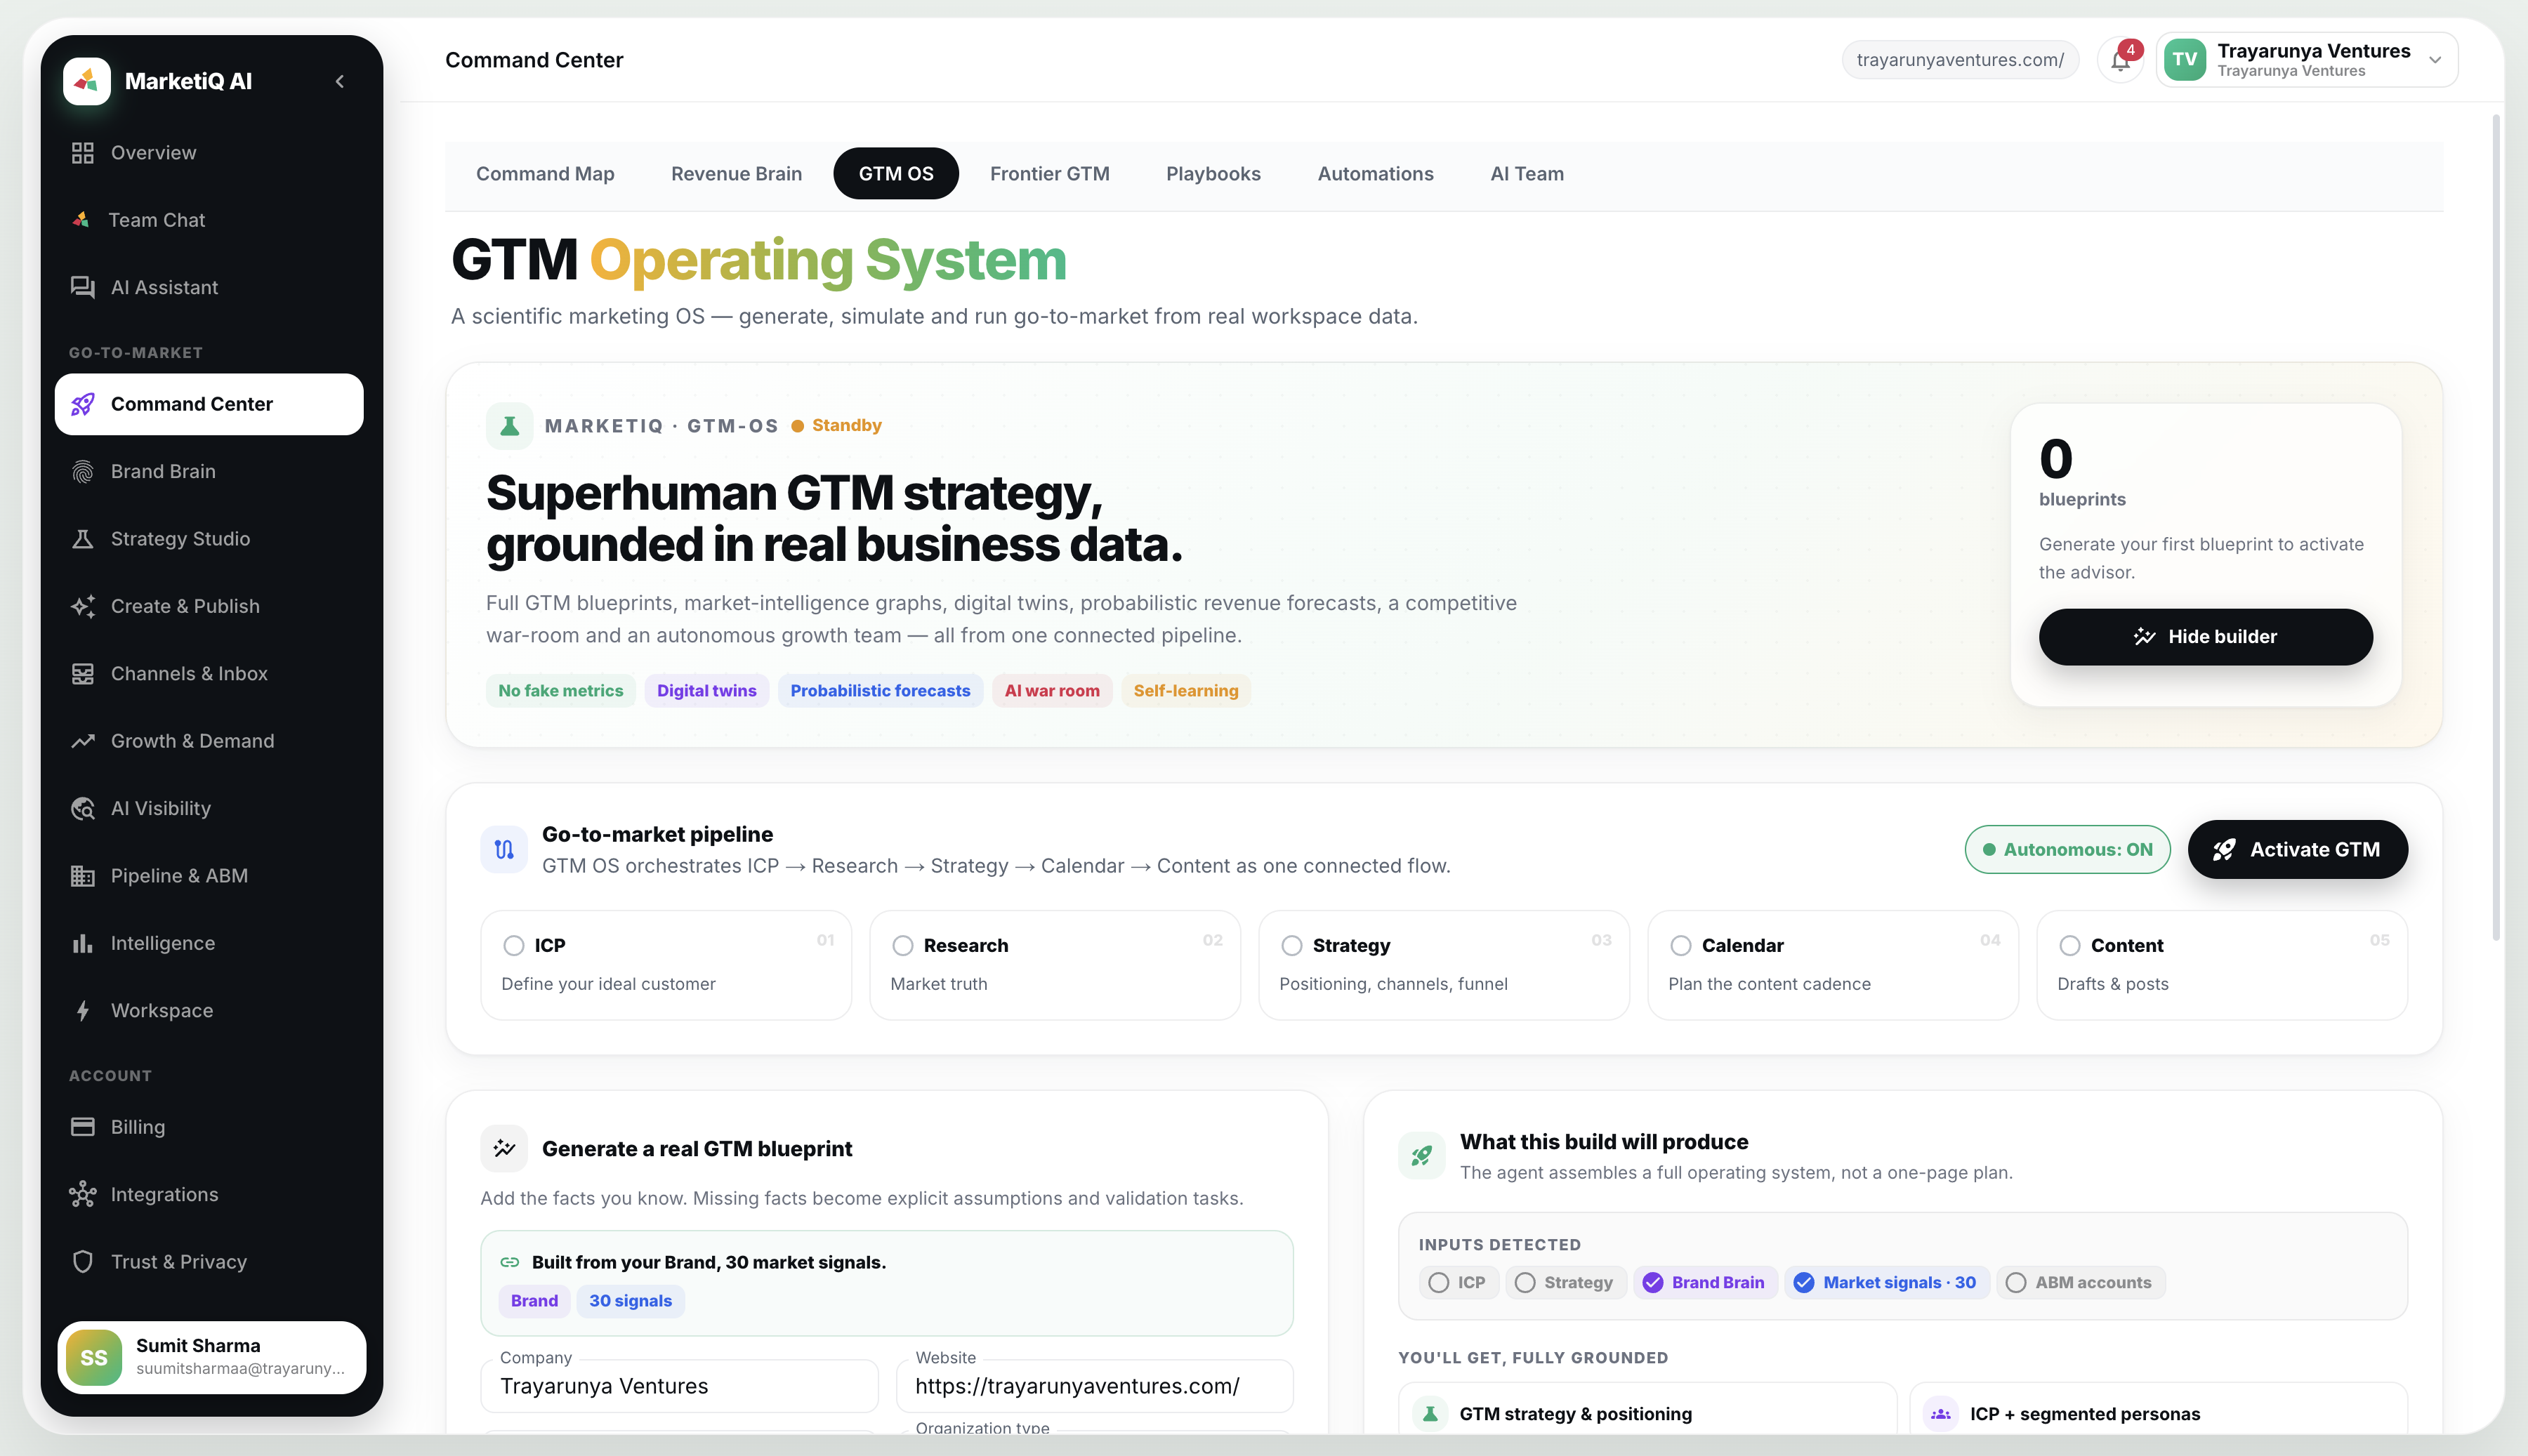Toggle the Autonomous: ON switch
The height and width of the screenshot is (1456, 2528).
(2067, 850)
